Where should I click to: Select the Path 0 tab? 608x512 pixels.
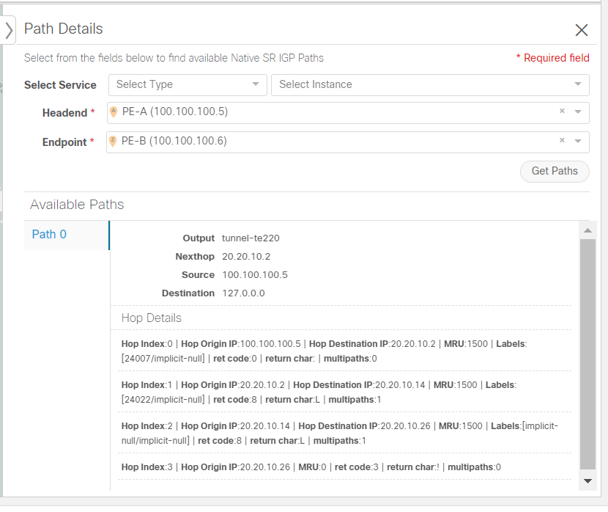tap(50, 235)
